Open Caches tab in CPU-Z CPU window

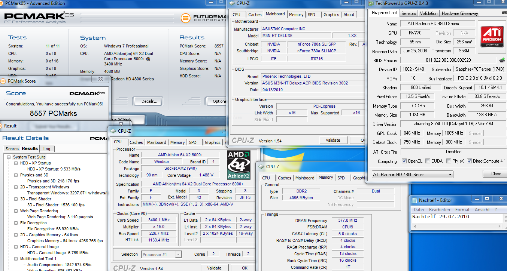coord(136,142)
